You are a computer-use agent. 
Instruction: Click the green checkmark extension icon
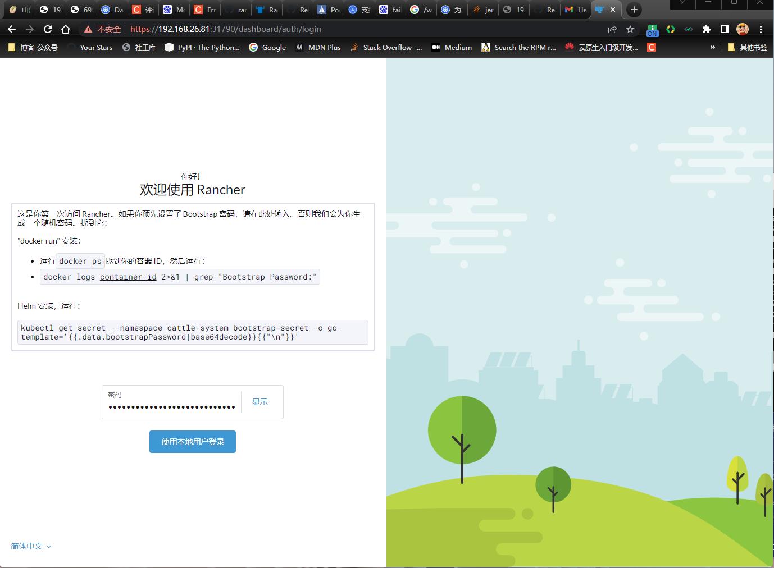(688, 29)
